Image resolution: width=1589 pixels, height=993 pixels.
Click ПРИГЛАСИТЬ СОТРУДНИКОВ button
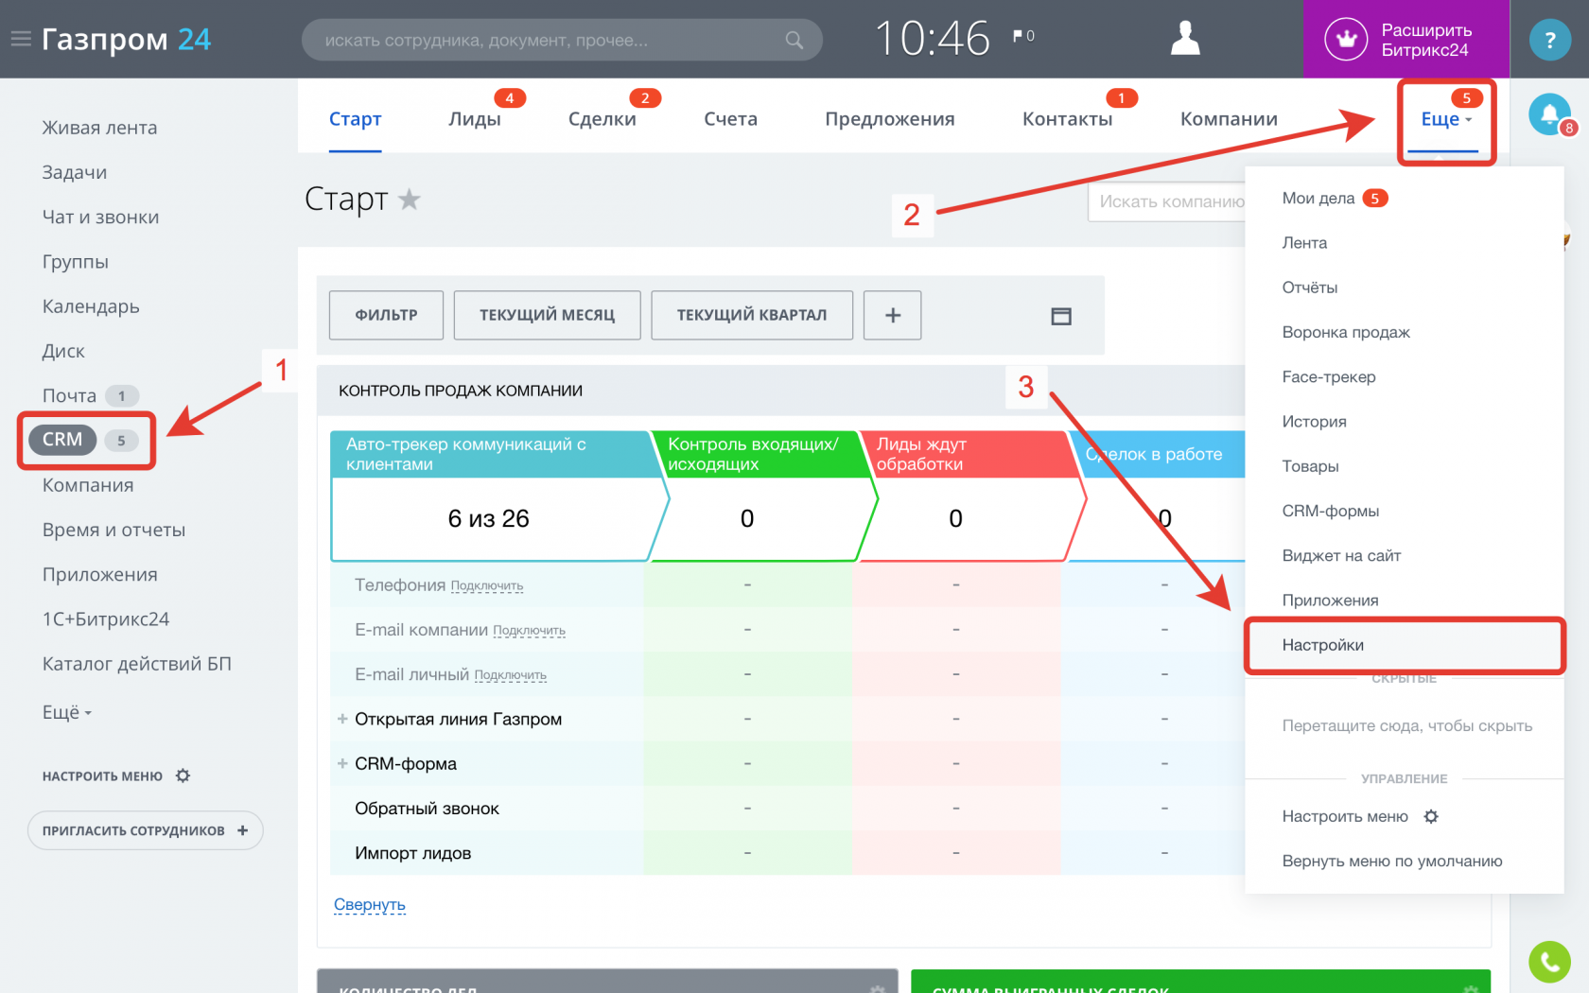[x=145, y=830]
